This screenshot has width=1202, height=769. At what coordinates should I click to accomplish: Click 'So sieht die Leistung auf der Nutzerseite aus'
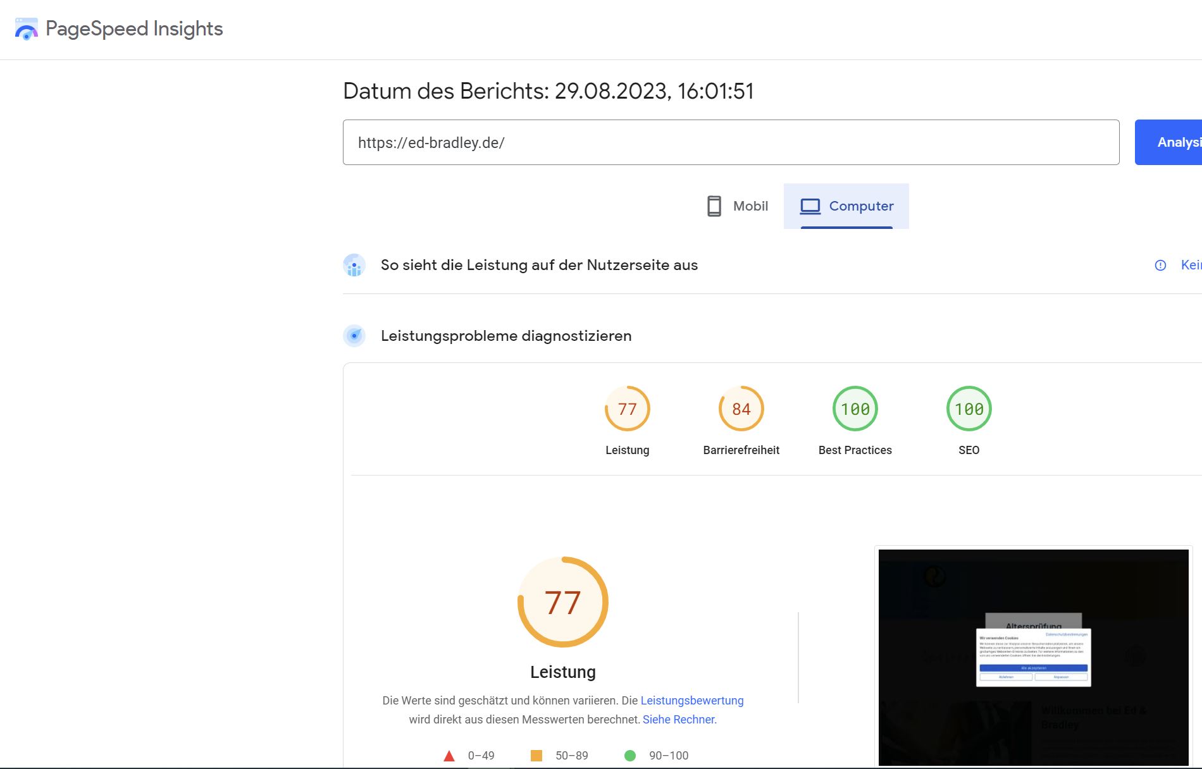click(x=539, y=265)
